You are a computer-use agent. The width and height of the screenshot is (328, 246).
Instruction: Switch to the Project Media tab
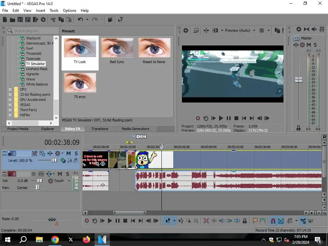pos(18,129)
